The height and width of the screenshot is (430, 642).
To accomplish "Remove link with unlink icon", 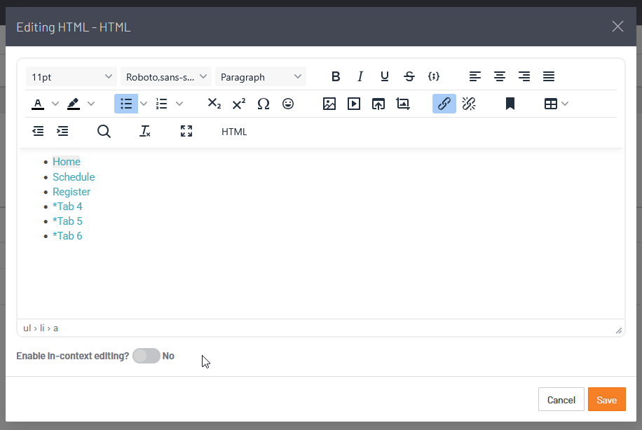I will click(469, 104).
